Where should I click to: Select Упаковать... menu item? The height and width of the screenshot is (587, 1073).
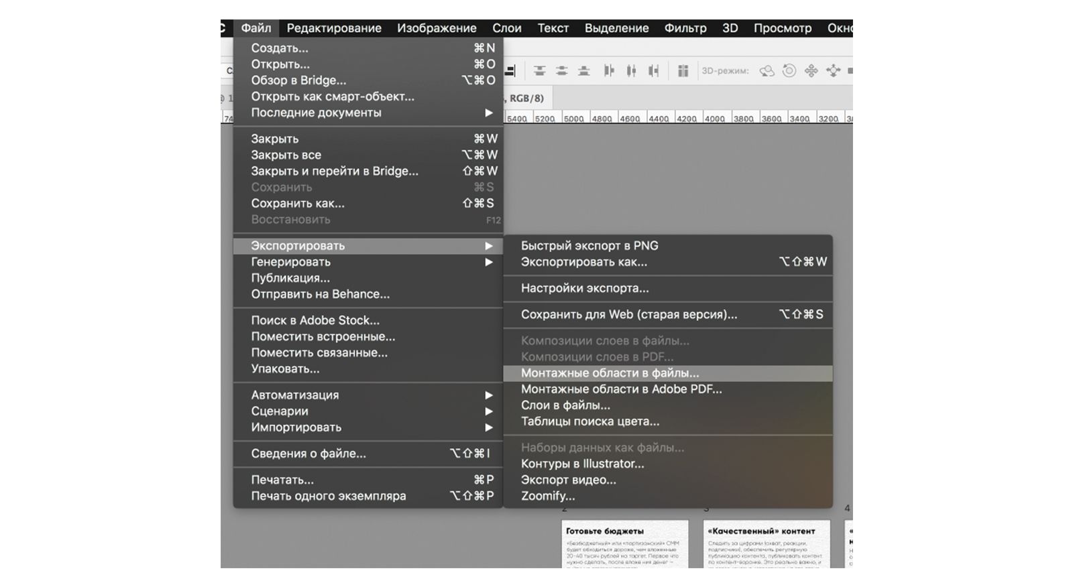point(368,369)
